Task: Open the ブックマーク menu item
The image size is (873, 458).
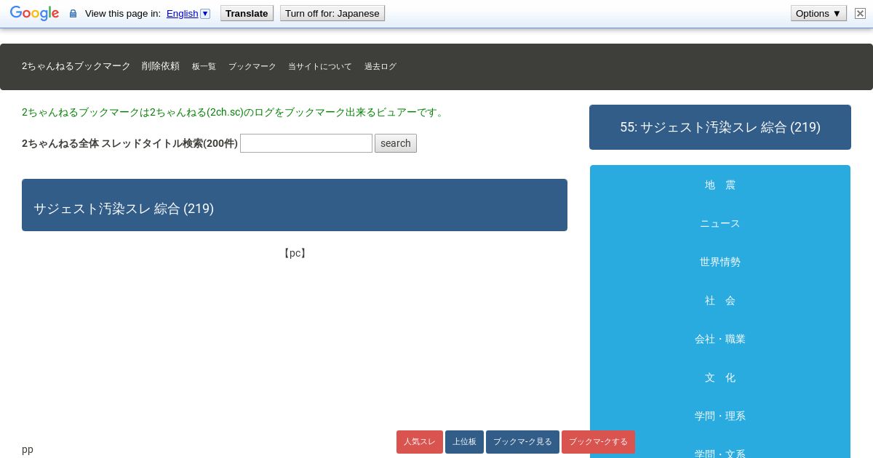Action: [x=252, y=66]
